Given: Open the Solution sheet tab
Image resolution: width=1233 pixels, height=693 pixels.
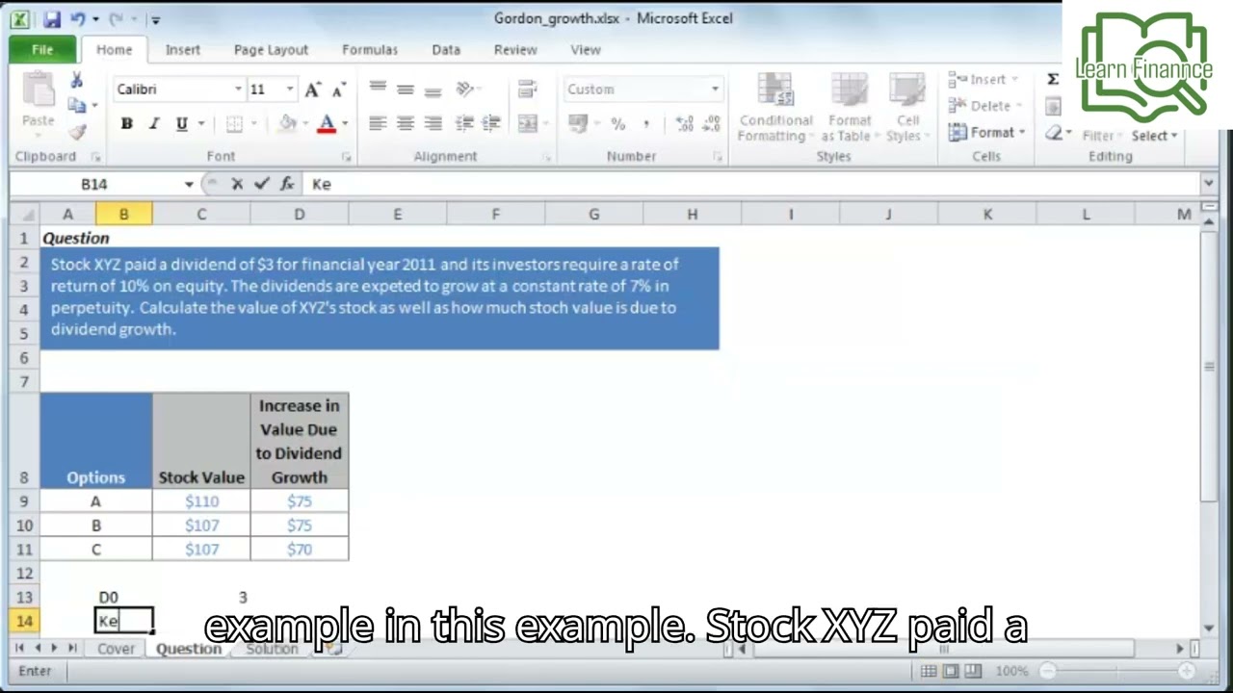Looking at the screenshot, I should [272, 649].
